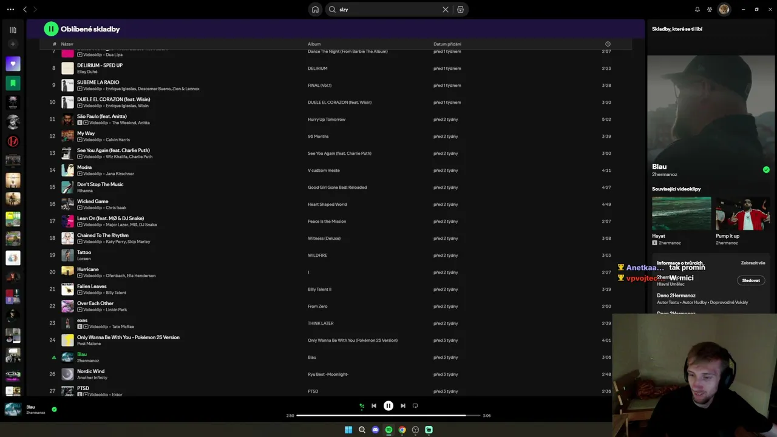Select the song Chained To The Rhythm
The image size is (777, 437).
[x=103, y=235]
